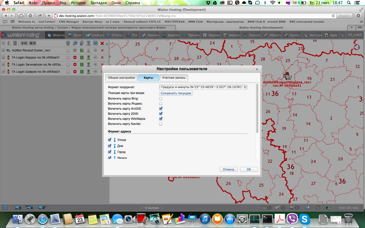Open Skype from the Dock
This screenshot has width=365, height=228.
(304, 219)
